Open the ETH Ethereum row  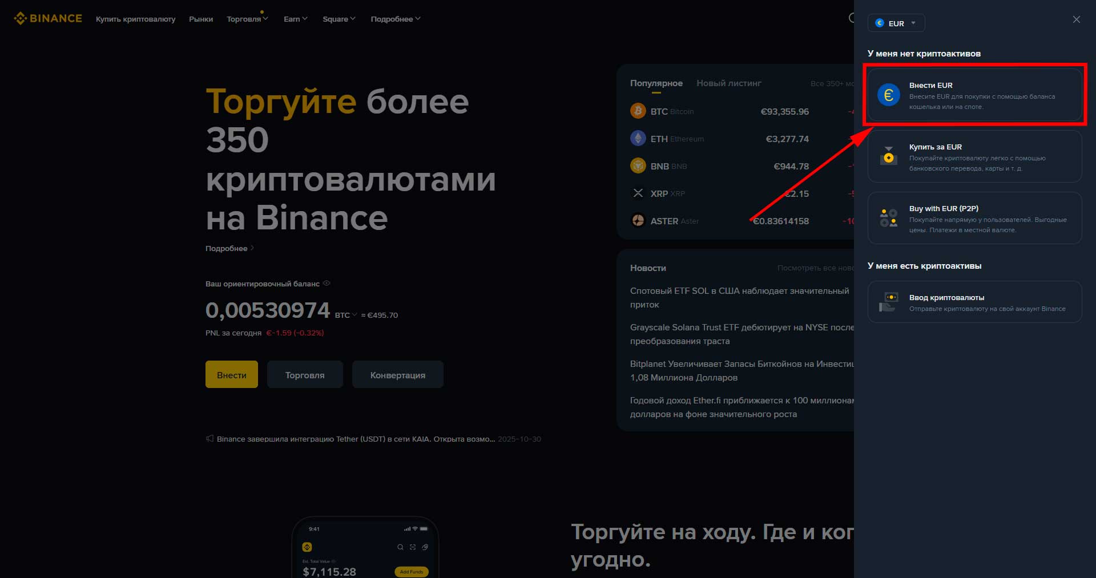tap(742, 139)
